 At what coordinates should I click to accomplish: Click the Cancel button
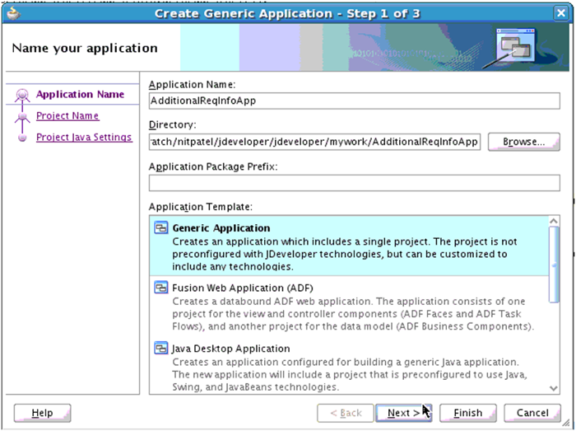tap(532, 413)
